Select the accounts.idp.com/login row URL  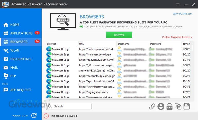click(97, 76)
